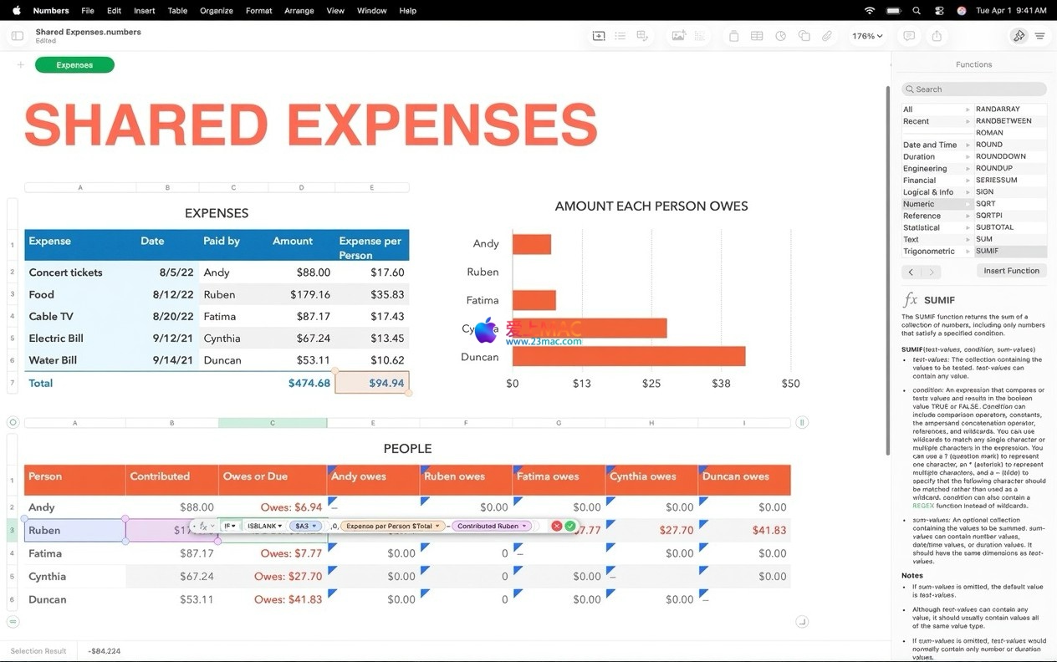
Task: Switch to the Expenses sheet tab
Action: [x=74, y=65]
